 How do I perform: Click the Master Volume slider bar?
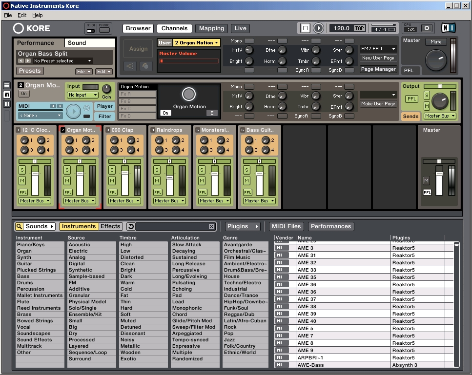[x=189, y=61]
